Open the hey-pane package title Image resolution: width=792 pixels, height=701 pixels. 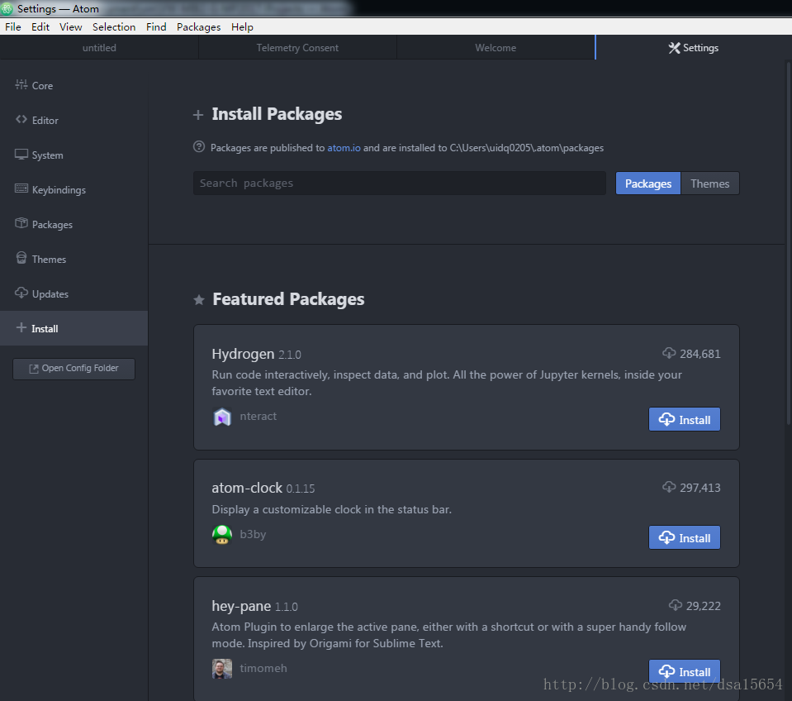click(241, 605)
